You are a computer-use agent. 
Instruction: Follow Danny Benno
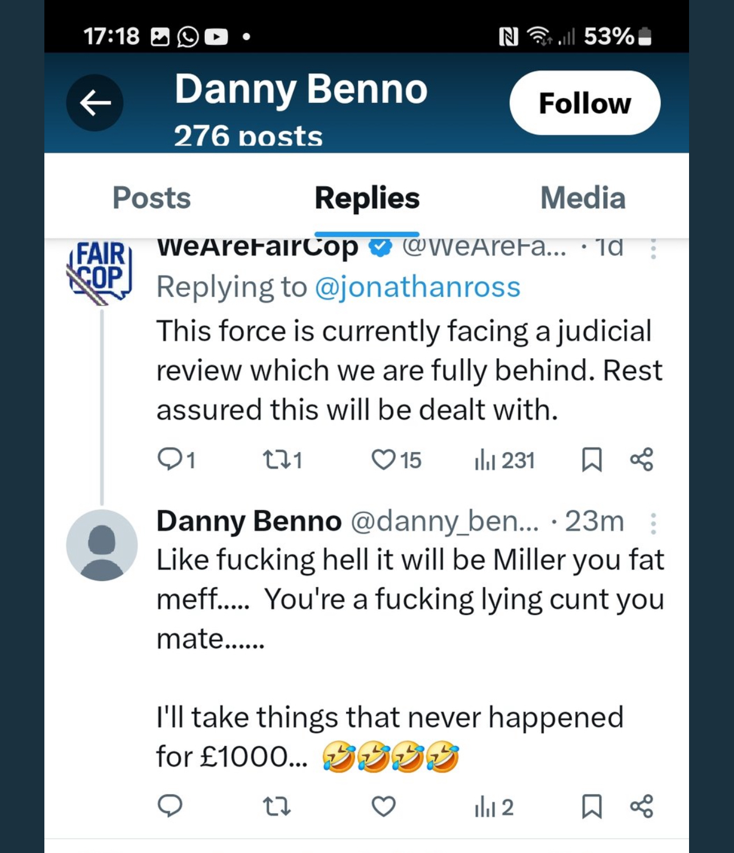(584, 103)
